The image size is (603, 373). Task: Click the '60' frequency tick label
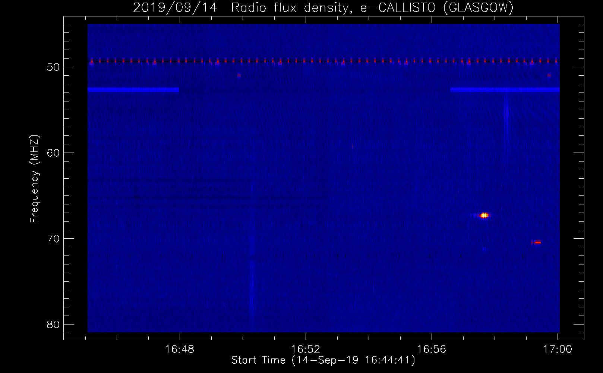tap(53, 153)
